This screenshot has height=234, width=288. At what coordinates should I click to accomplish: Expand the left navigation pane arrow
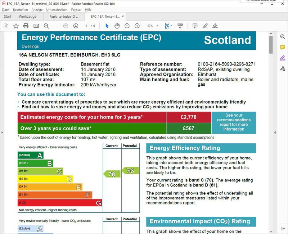[2, 132]
